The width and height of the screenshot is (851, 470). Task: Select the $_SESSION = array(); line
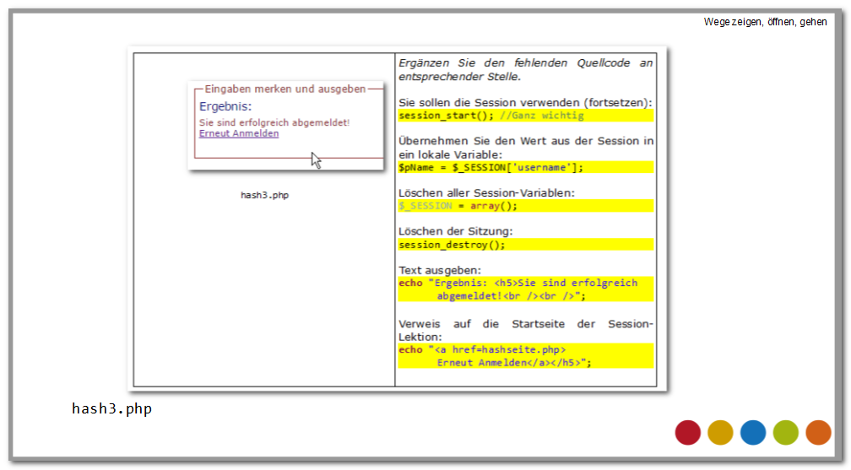(x=525, y=206)
